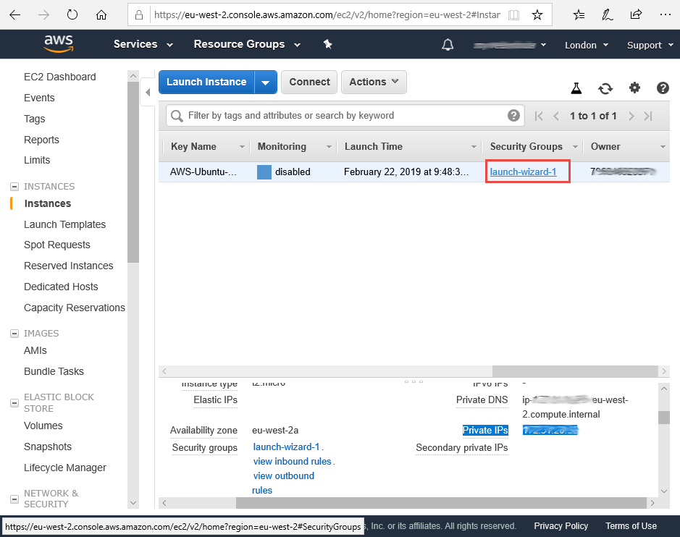This screenshot has width=680, height=537.
Task: Refresh the instances list
Action: tap(605, 88)
